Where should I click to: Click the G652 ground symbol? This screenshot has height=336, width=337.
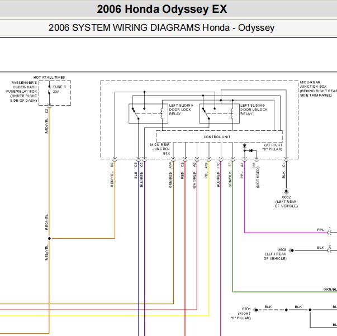(286, 192)
